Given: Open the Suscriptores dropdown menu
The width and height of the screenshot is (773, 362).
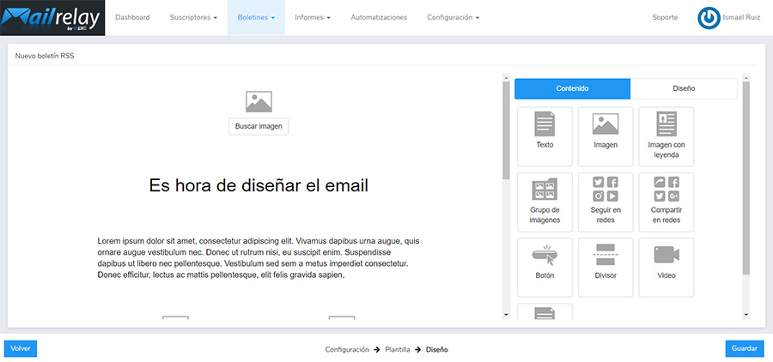Looking at the screenshot, I should pyautogui.click(x=193, y=17).
